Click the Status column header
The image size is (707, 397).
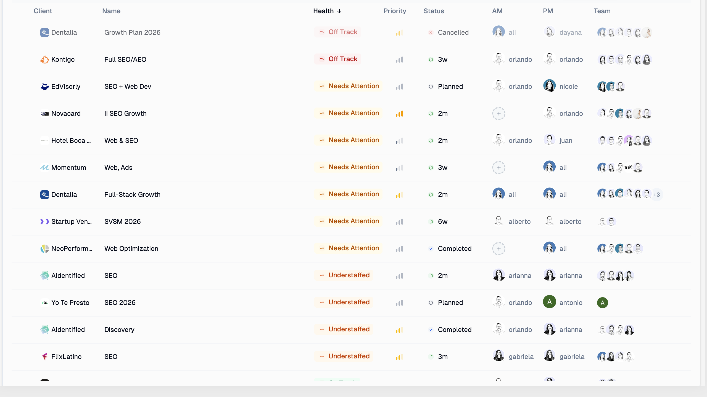tap(434, 11)
